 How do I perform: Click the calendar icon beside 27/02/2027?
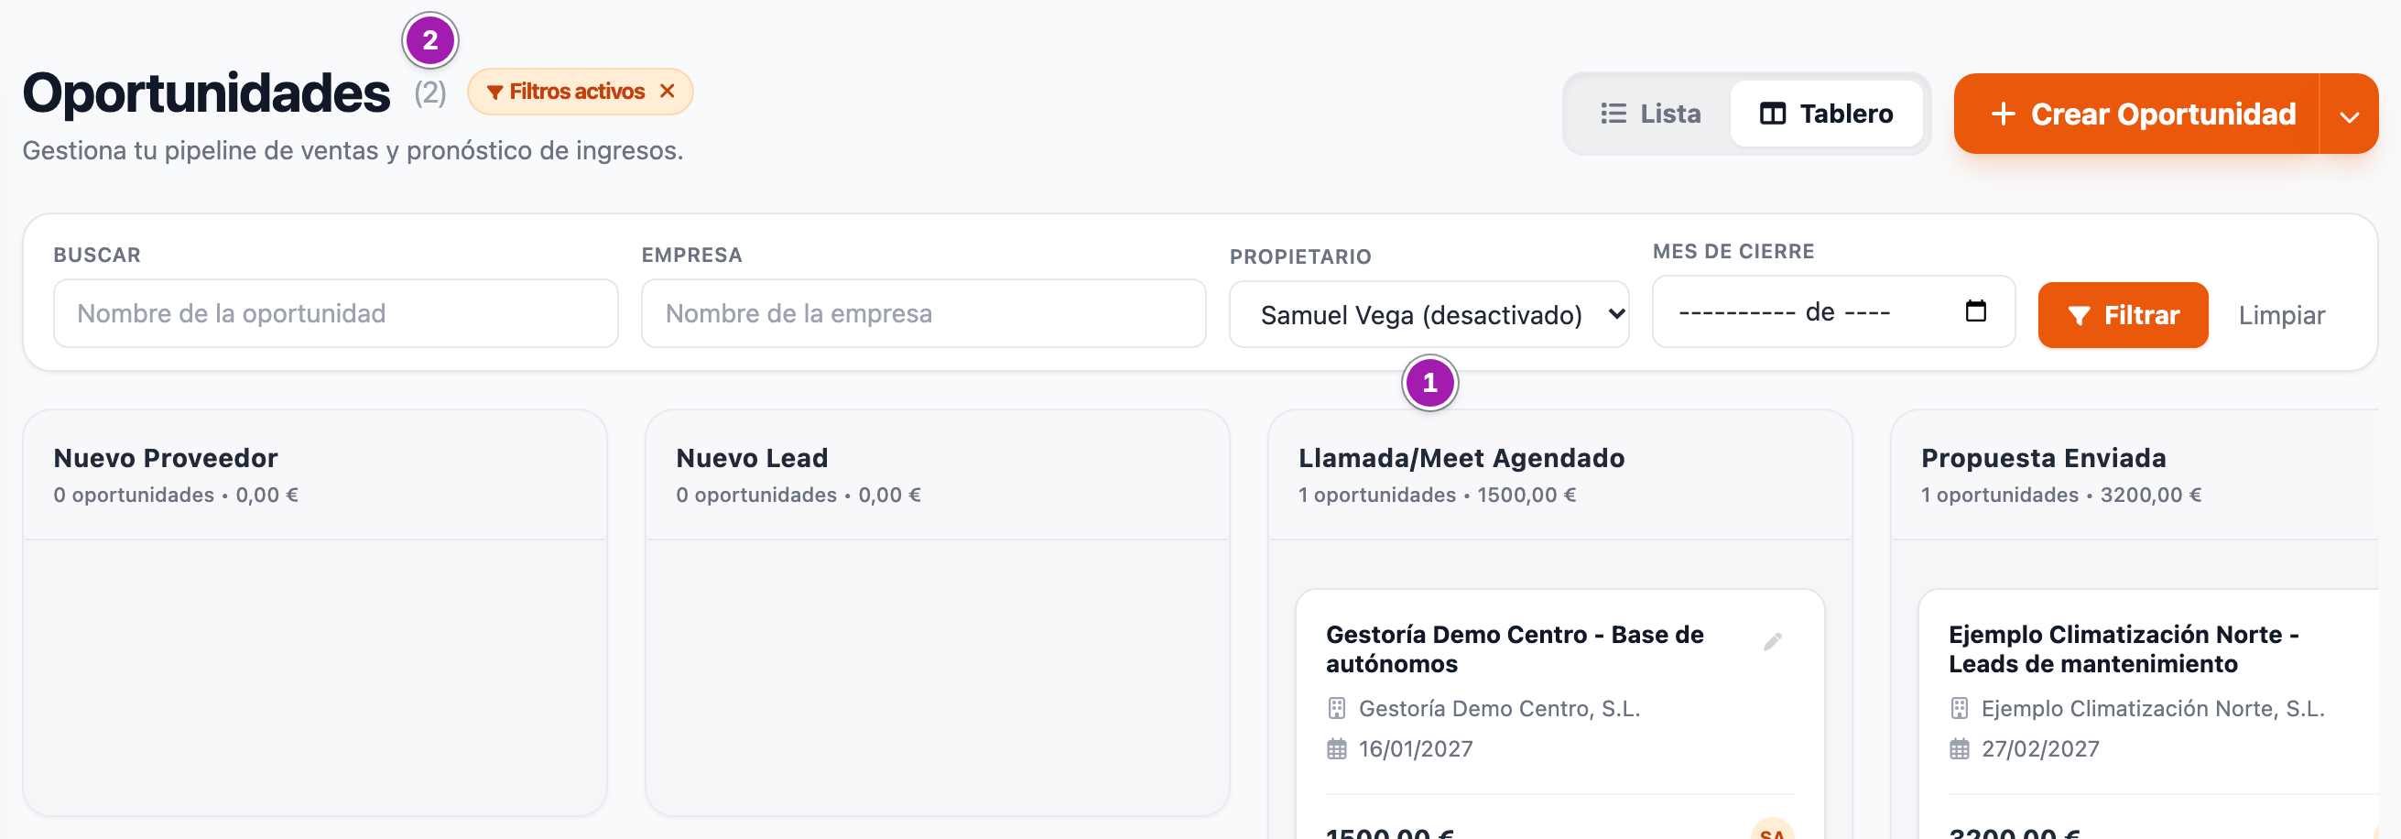(x=1960, y=748)
